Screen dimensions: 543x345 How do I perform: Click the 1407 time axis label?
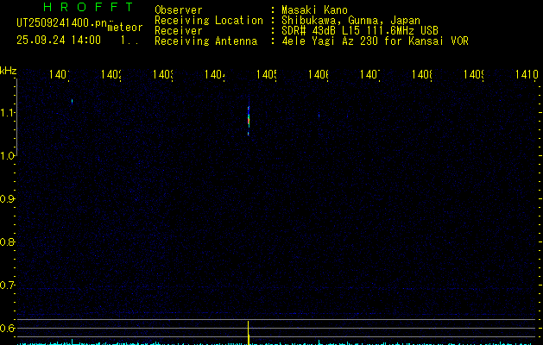click(x=370, y=74)
